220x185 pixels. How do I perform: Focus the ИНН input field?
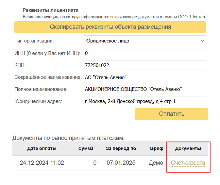pyautogui.click(x=145, y=53)
